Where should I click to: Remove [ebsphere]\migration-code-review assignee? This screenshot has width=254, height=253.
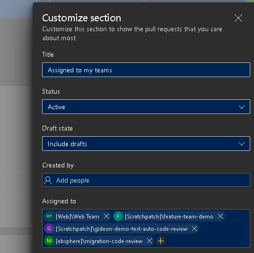point(149,241)
